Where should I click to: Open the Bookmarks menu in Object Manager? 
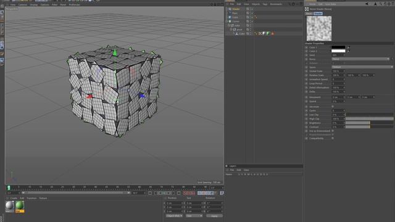pyautogui.click(x=276, y=4)
